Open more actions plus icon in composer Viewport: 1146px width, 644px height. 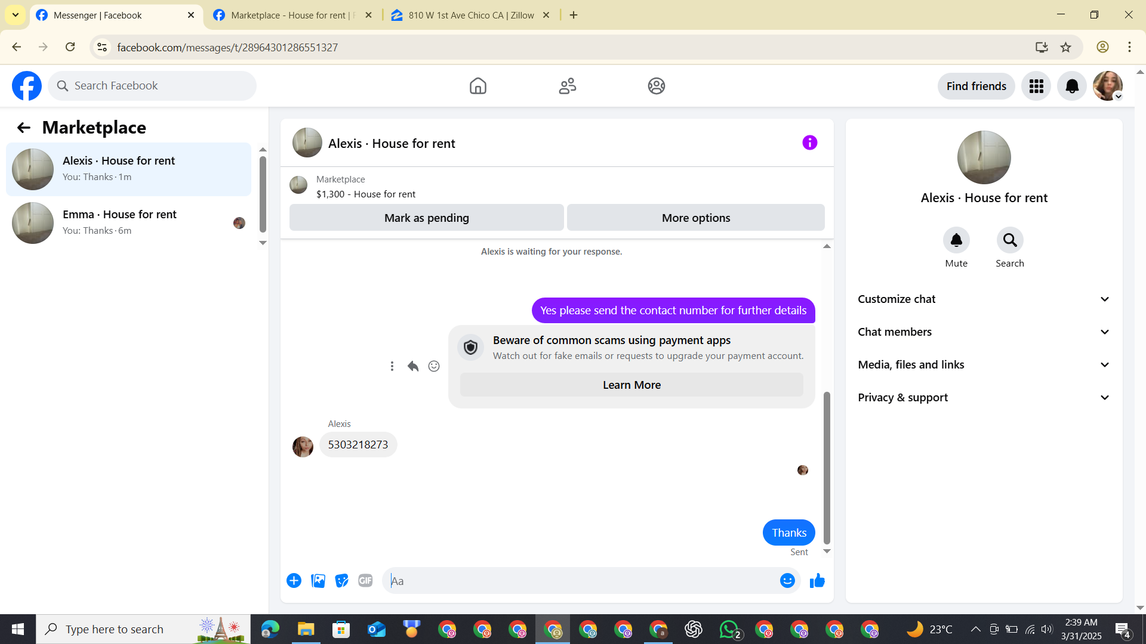(294, 581)
